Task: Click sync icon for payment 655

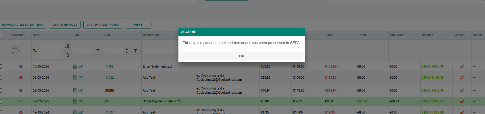Action: (x=462, y=101)
